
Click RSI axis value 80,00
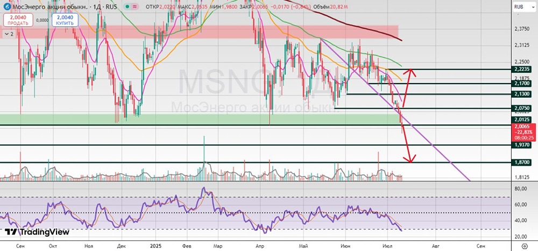521,189
